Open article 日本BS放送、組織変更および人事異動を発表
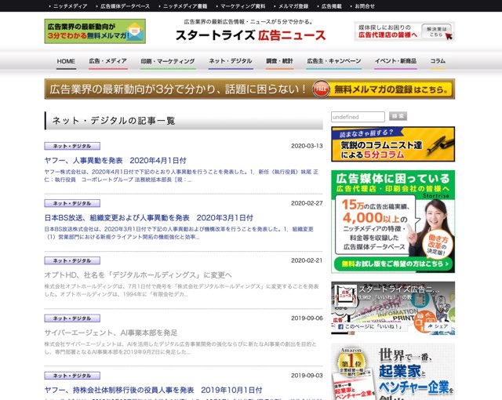Image resolution: width=502 pixels, height=400 pixels. (148, 218)
